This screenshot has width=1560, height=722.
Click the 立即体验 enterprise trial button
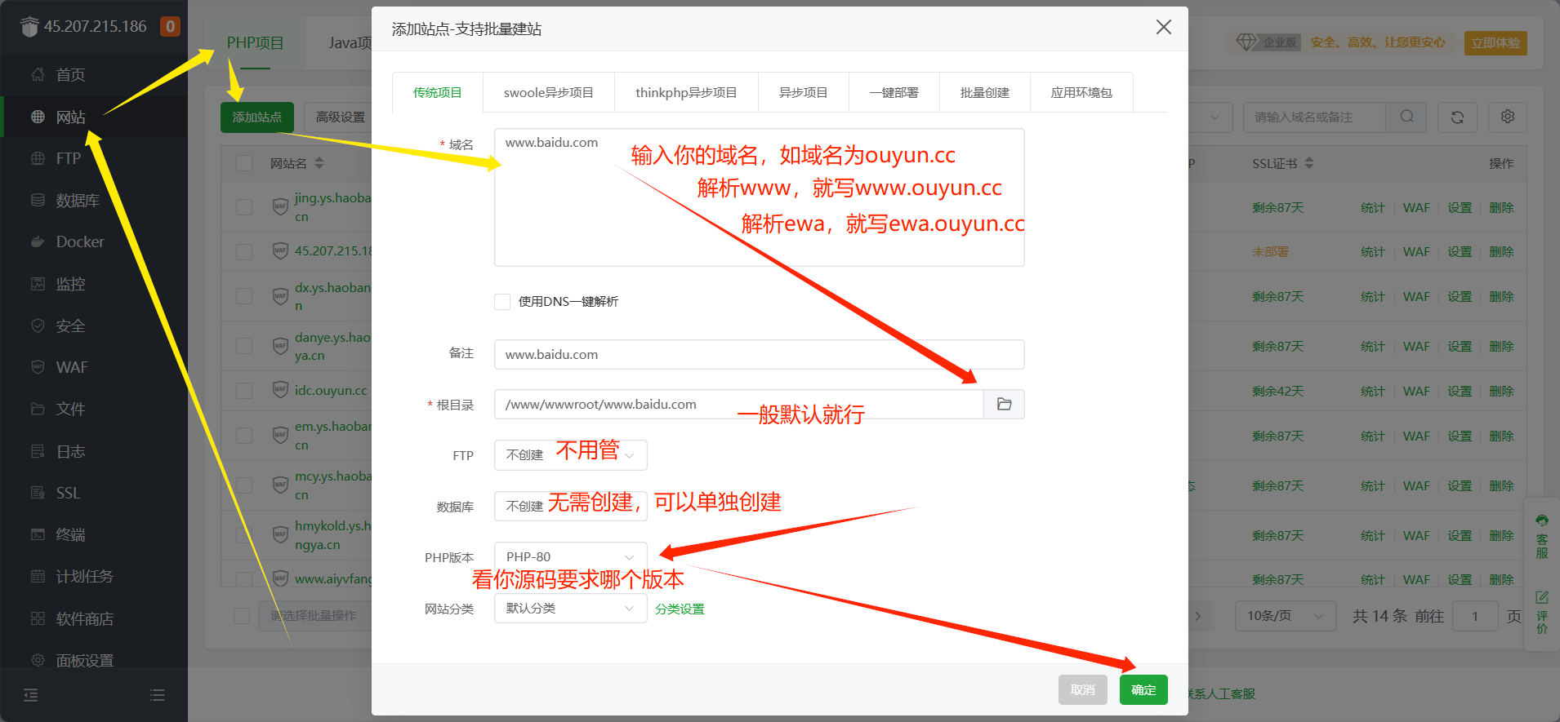1495,42
